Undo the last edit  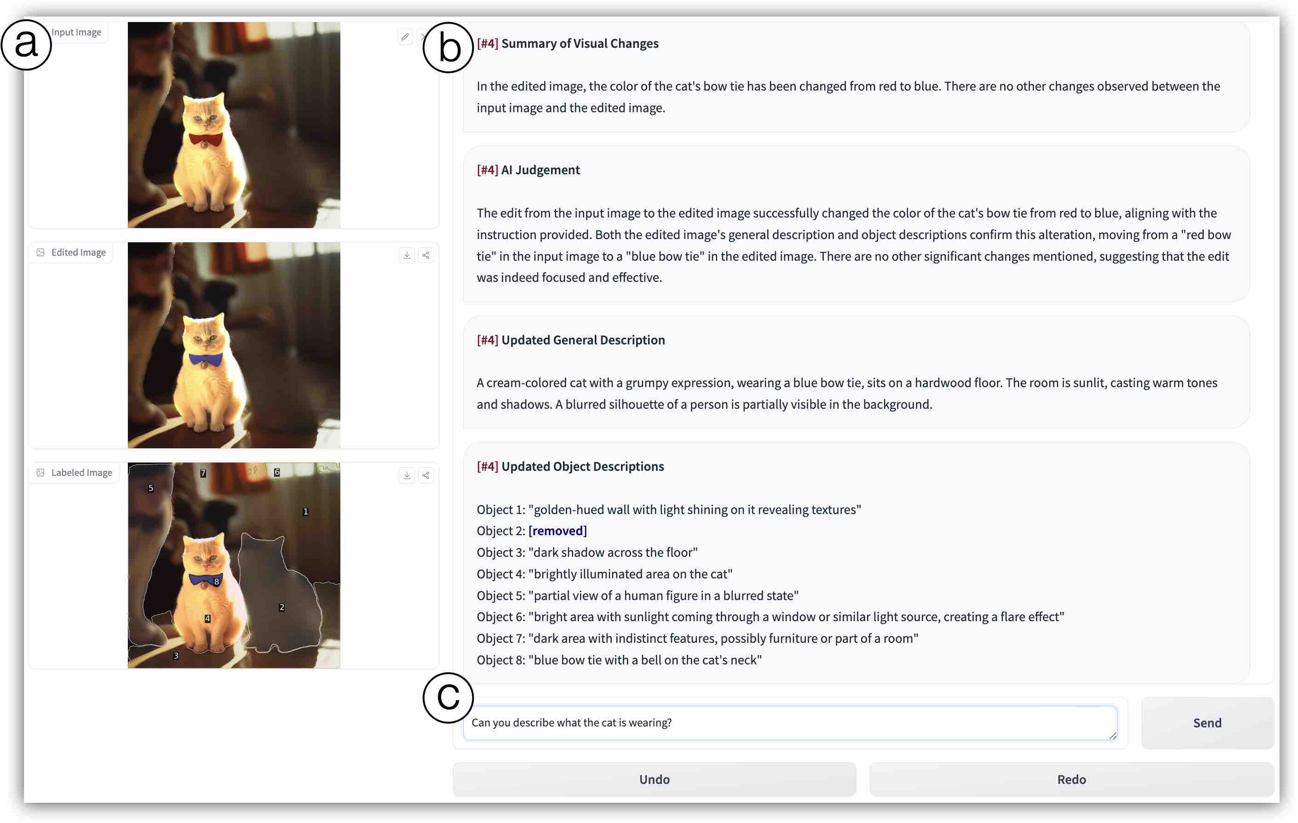(655, 779)
